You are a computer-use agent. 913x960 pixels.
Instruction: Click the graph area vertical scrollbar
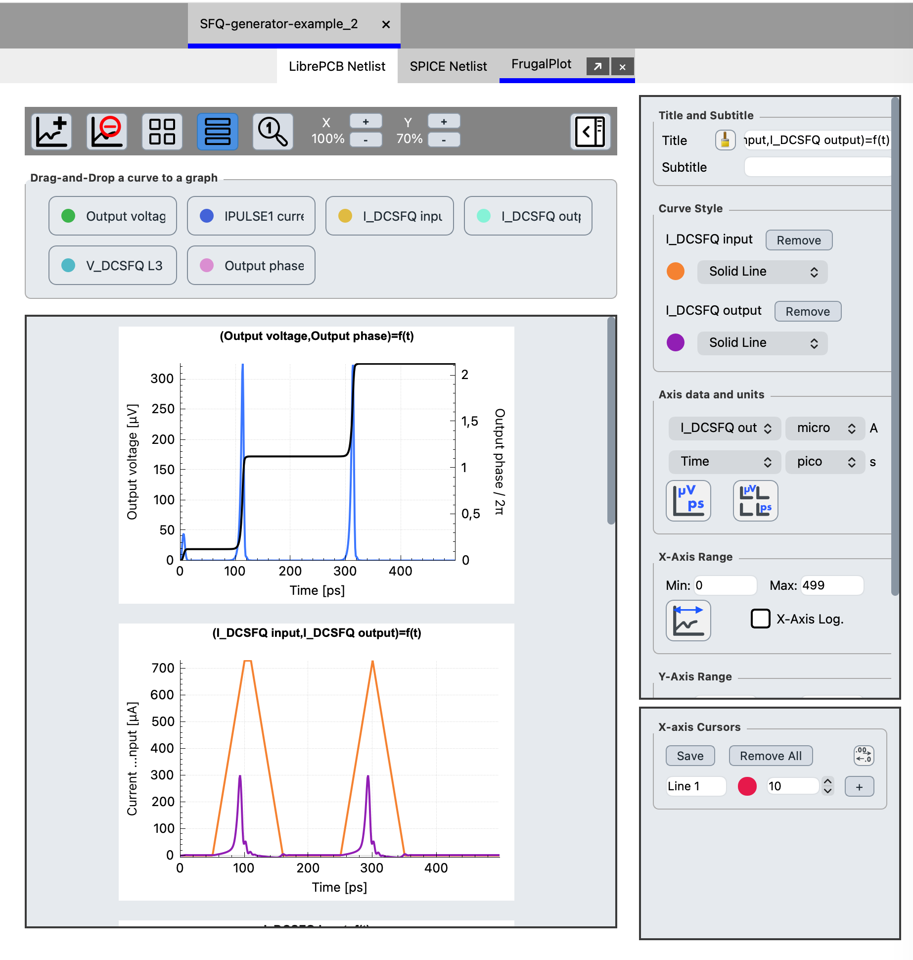click(x=611, y=421)
